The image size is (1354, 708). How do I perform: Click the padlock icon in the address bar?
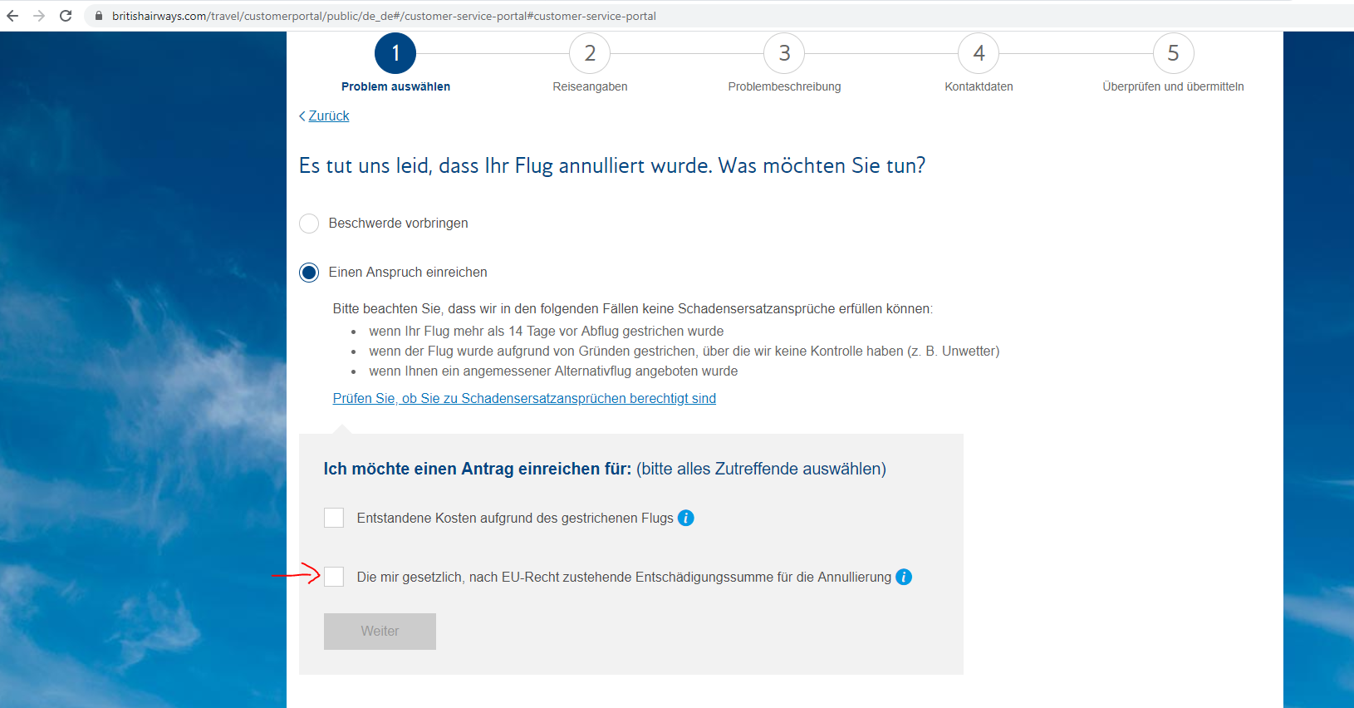click(99, 16)
